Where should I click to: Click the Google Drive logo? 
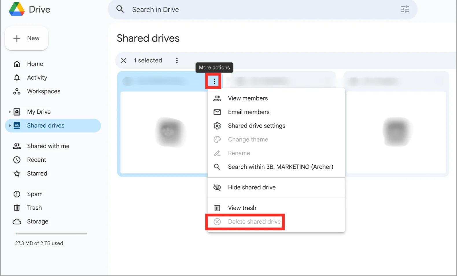[x=17, y=9]
